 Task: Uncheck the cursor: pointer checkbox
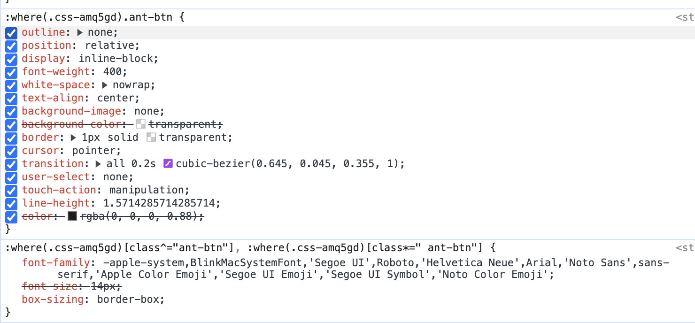(12, 151)
